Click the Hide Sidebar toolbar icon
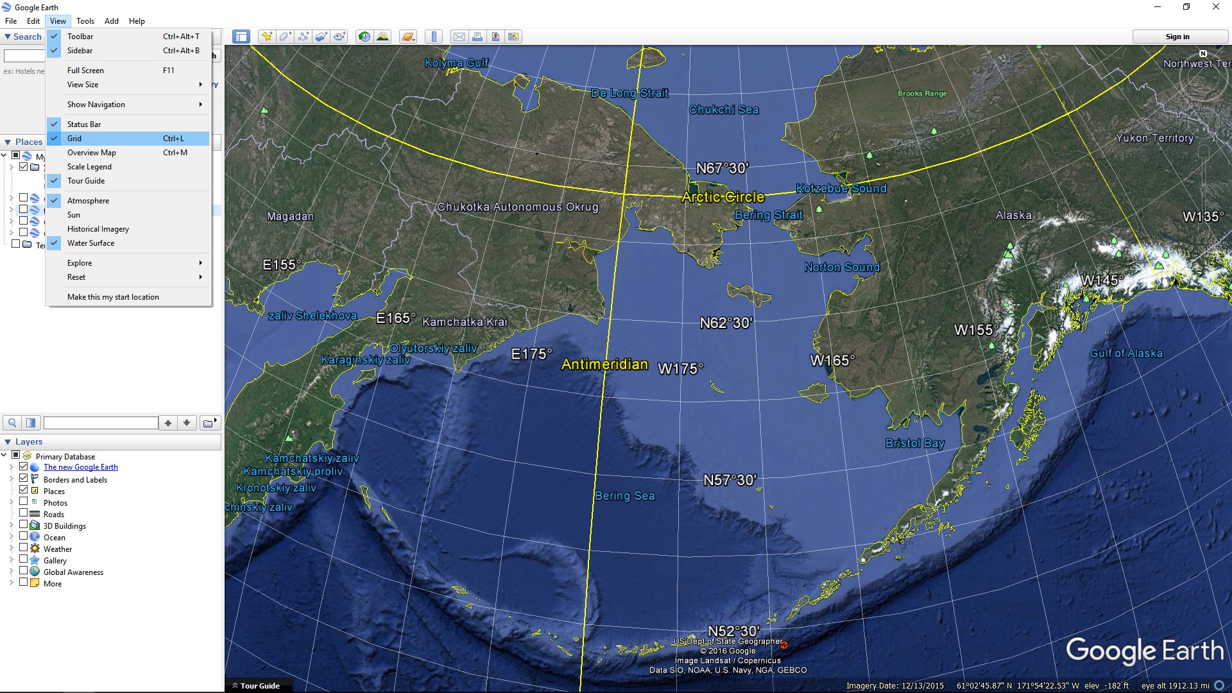 241,37
